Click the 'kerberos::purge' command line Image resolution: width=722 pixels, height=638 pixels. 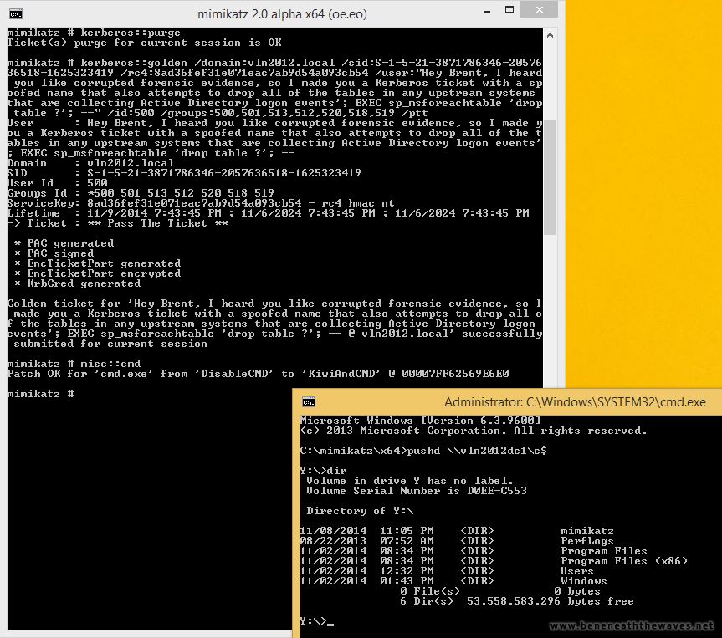[94, 33]
